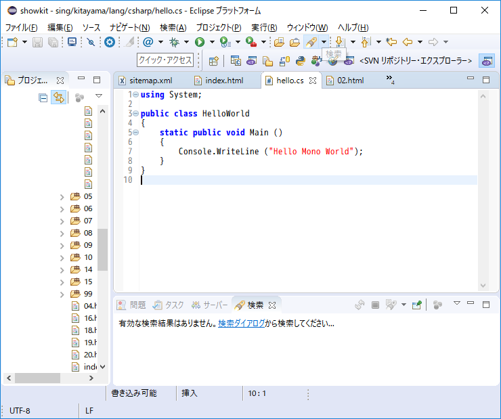Click the Save icon in toolbar
Image resolution: width=501 pixels, height=419 pixels.
(x=37, y=42)
